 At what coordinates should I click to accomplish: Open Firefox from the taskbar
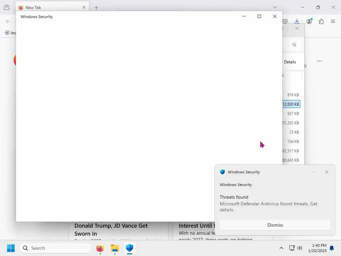pos(100,248)
